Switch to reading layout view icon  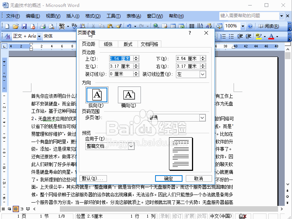(28, 209)
